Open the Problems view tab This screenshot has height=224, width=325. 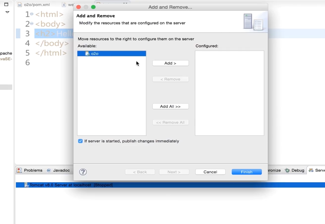coord(30,170)
